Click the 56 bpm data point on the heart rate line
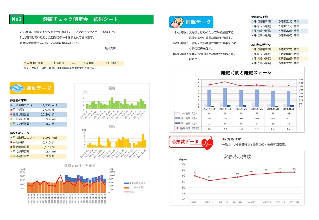319x220 pixels. click(x=209, y=181)
